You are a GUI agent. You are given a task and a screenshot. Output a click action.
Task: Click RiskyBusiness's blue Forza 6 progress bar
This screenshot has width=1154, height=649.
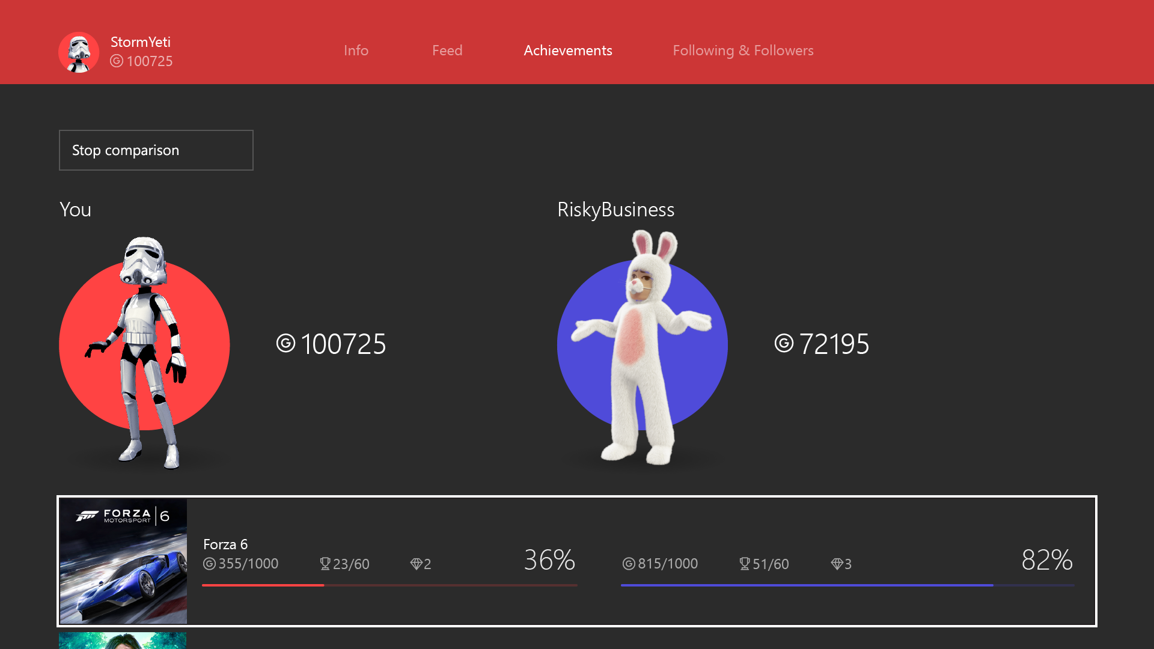click(x=847, y=585)
